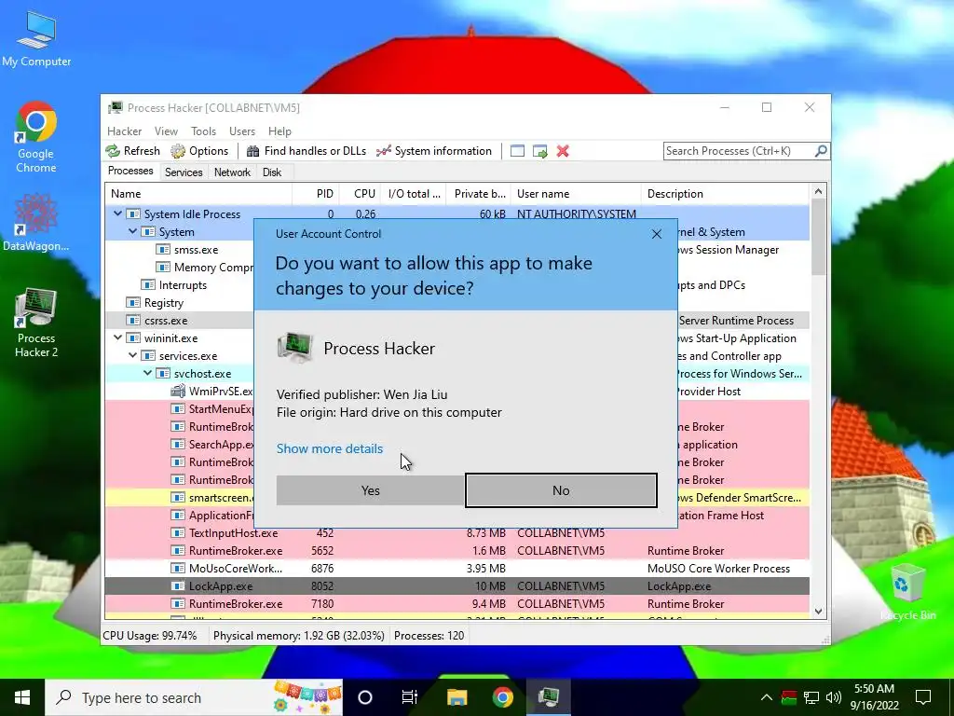954x716 pixels.
Task: Sort by the User name column header
Action: tap(576, 194)
